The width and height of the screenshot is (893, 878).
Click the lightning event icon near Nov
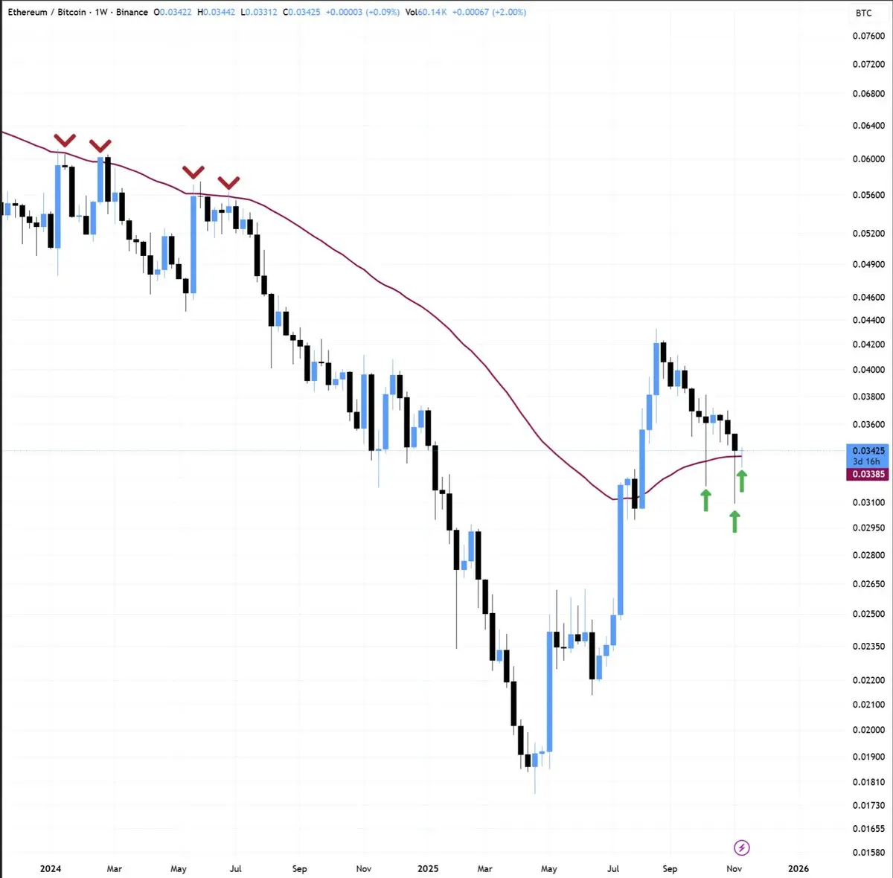coord(741,847)
